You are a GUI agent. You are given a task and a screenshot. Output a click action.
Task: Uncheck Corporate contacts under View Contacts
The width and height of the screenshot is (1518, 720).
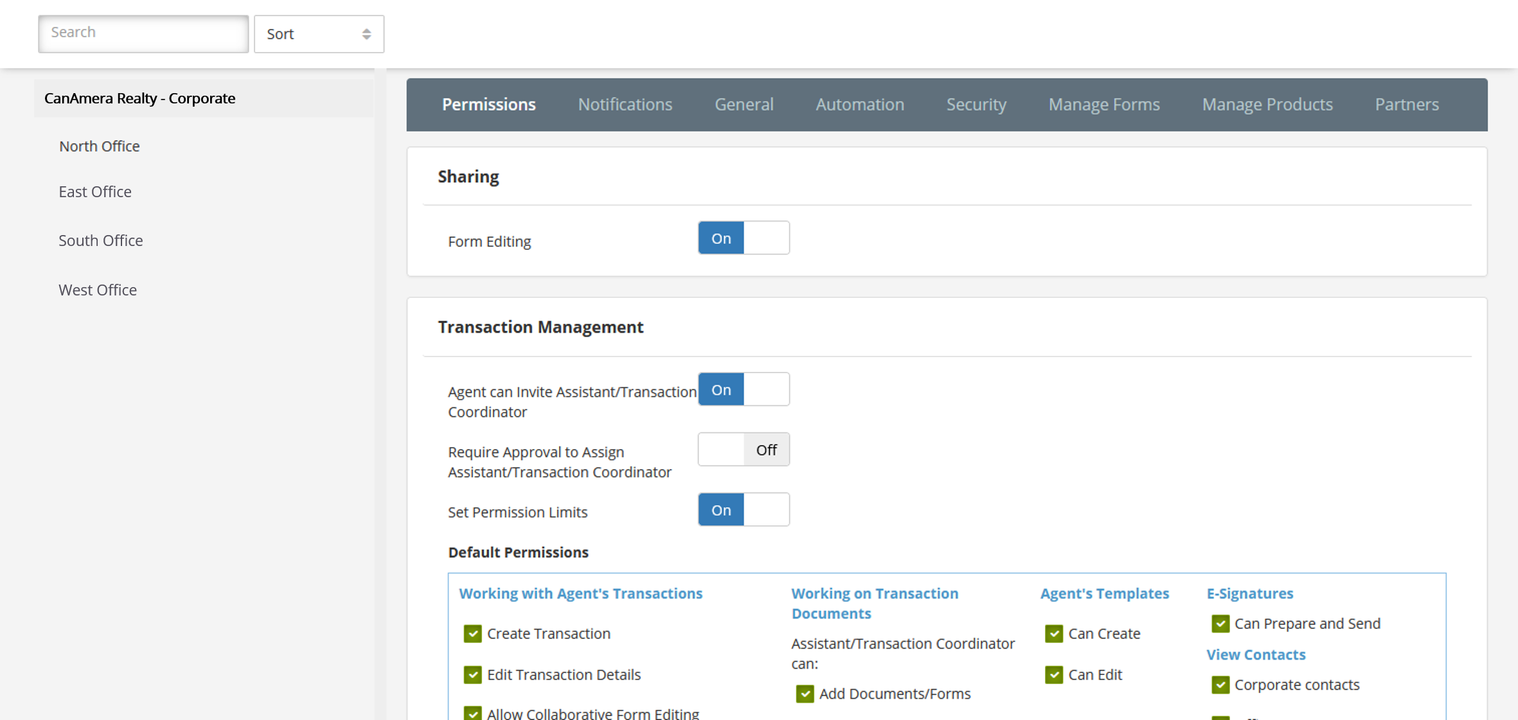click(1220, 685)
